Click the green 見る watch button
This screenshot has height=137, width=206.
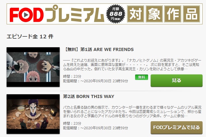tap(176, 81)
